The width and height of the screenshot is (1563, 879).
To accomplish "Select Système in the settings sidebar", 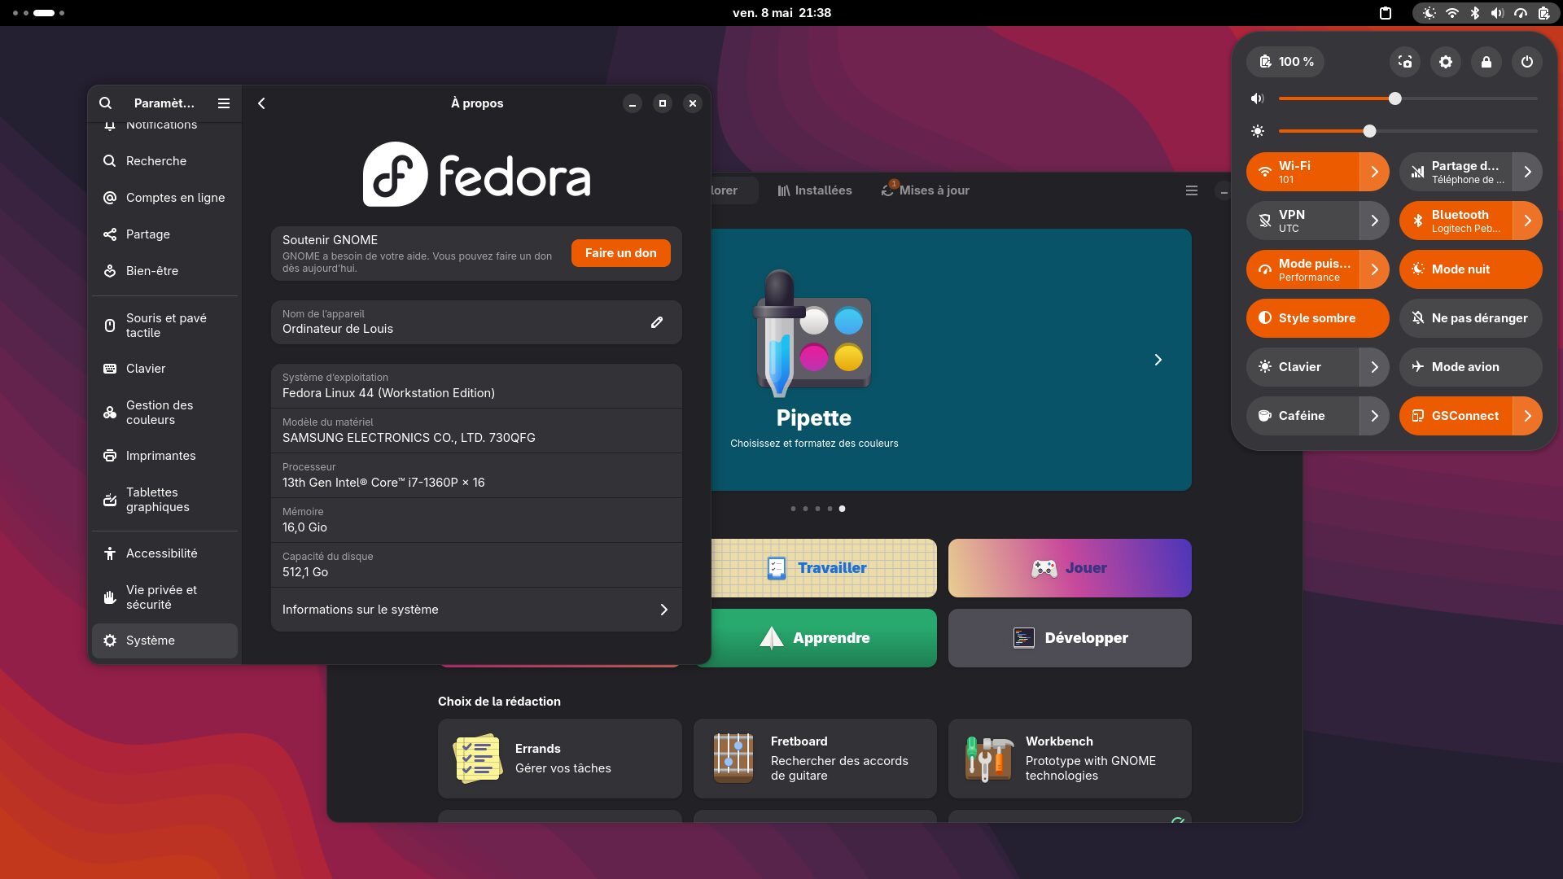I will tap(164, 641).
